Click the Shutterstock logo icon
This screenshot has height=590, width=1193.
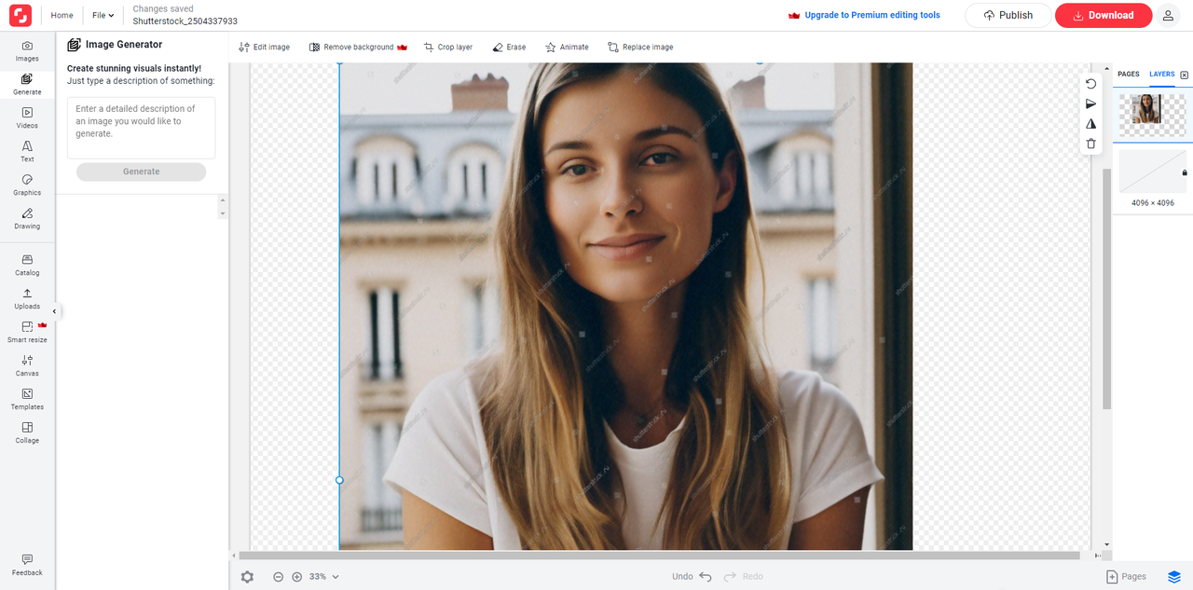pos(21,15)
